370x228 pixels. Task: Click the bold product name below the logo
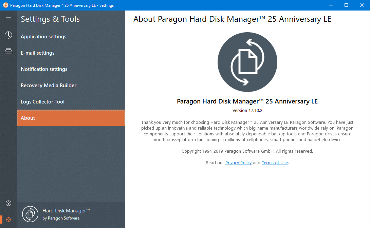coord(247,101)
